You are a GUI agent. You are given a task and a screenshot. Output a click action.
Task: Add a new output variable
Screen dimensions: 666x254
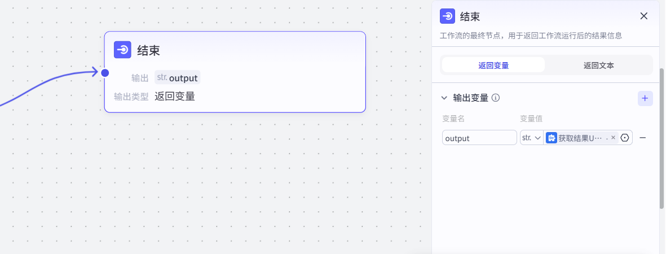coord(645,99)
